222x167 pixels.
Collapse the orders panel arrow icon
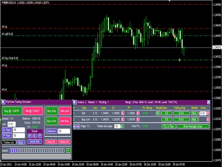pyautogui.click(x=75, y=102)
